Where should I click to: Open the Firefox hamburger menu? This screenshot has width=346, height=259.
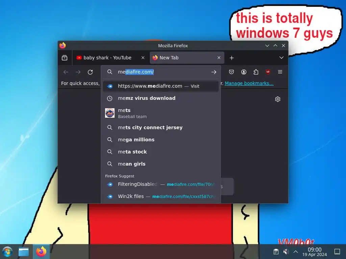pos(280,72)
